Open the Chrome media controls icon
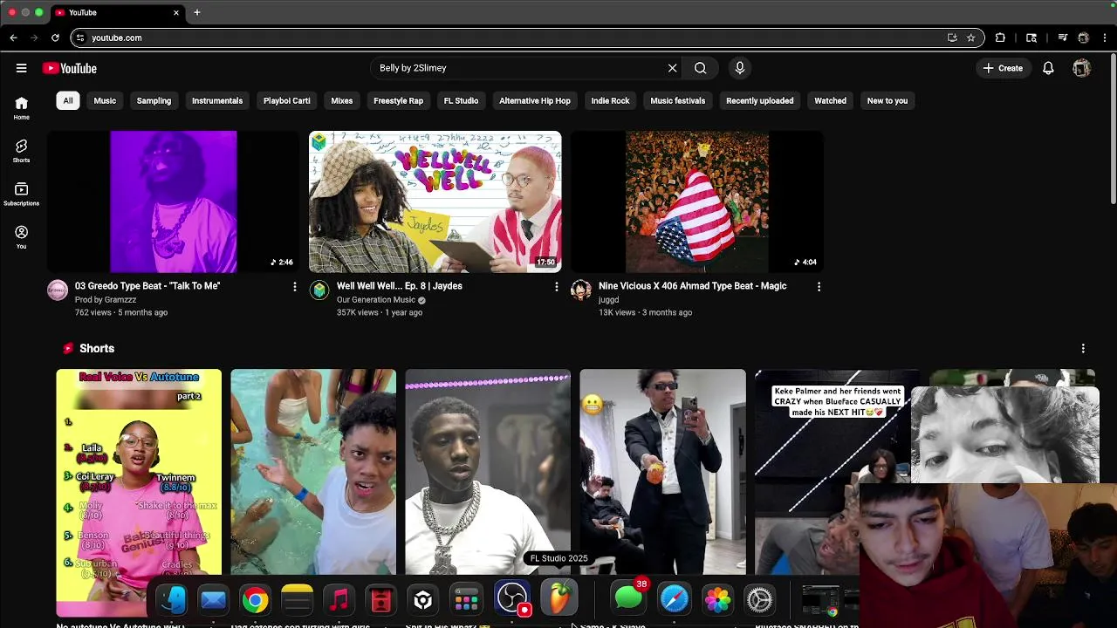Image resolution: width=1117 pixels, height=628 pixels. [x=1062, y=38]
